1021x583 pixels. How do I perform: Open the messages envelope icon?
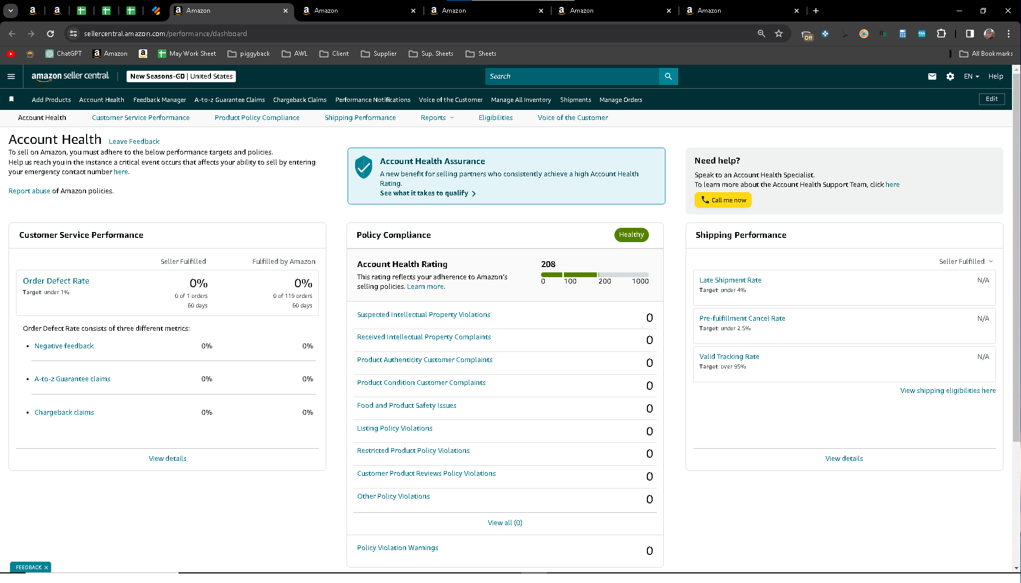point(932,76)
